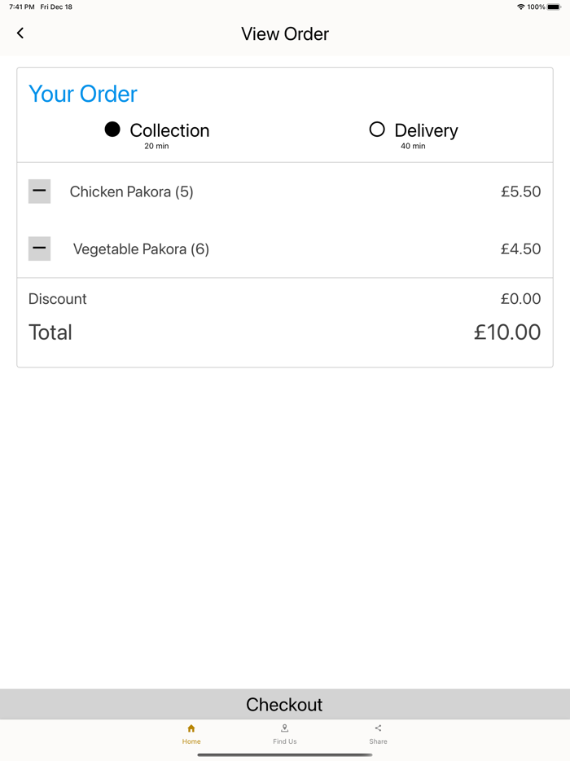Click the Collection label text
The width and height of the screenshot is (570, 761).
point(169,130)
